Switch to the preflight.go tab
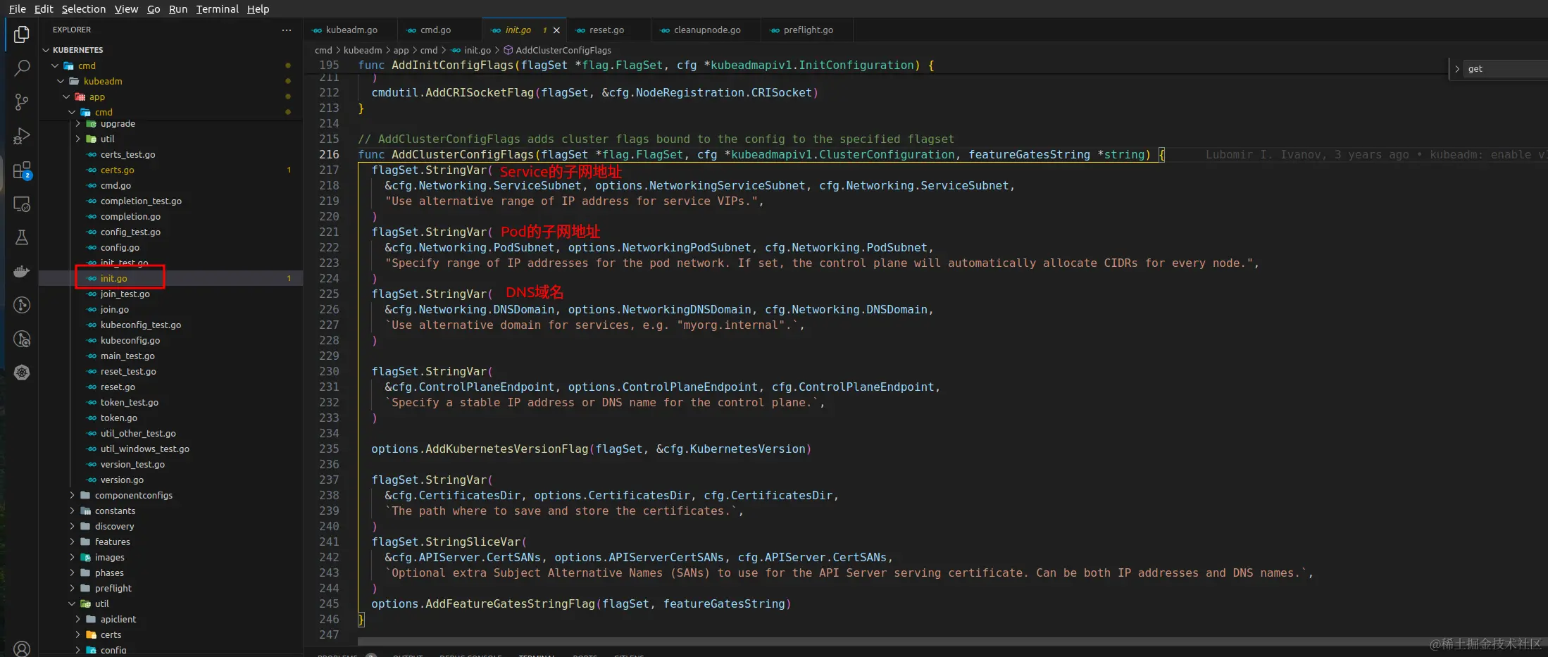Image resolution: width=1548 pixels, height=657 pixels. pos(807,30)
